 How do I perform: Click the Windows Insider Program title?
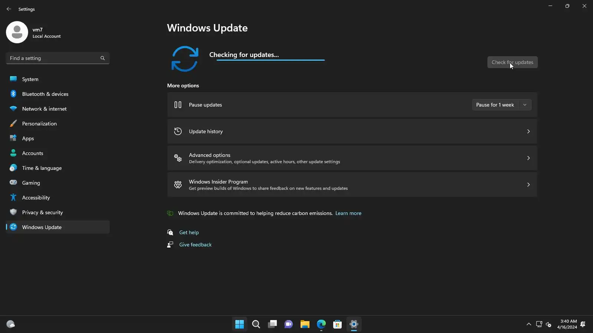[218, 182]
